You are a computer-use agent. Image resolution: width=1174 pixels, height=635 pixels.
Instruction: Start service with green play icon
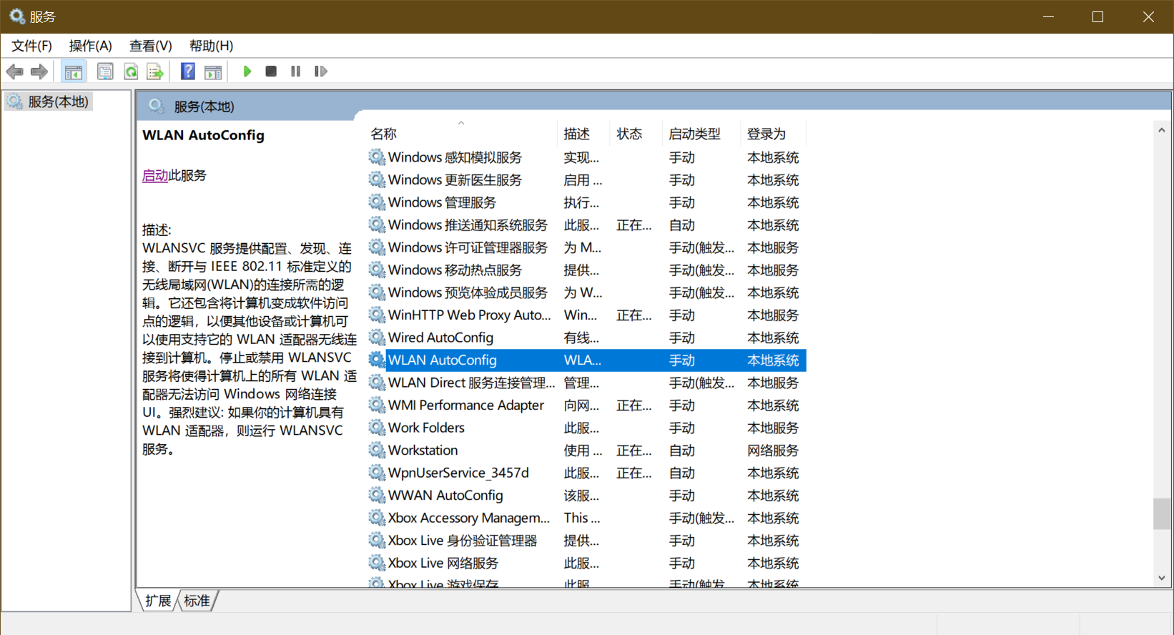(247, 72)
